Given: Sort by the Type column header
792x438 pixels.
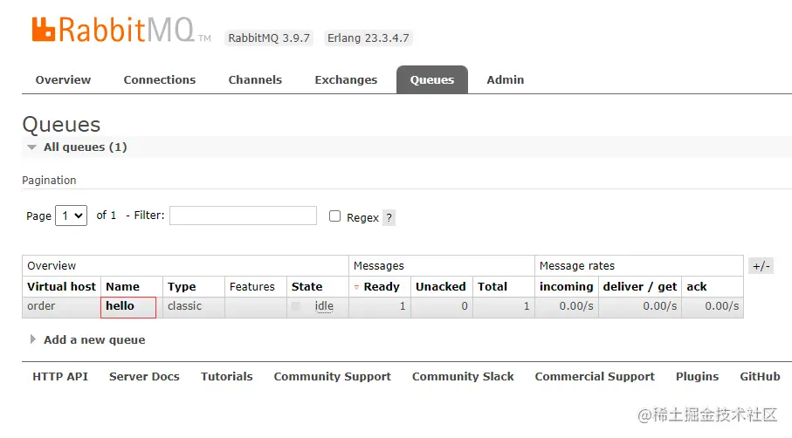Looking at the screenshot, I should pos(182,286).
